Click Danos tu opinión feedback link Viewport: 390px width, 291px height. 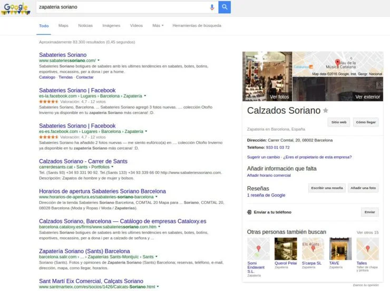click(366, 285)
